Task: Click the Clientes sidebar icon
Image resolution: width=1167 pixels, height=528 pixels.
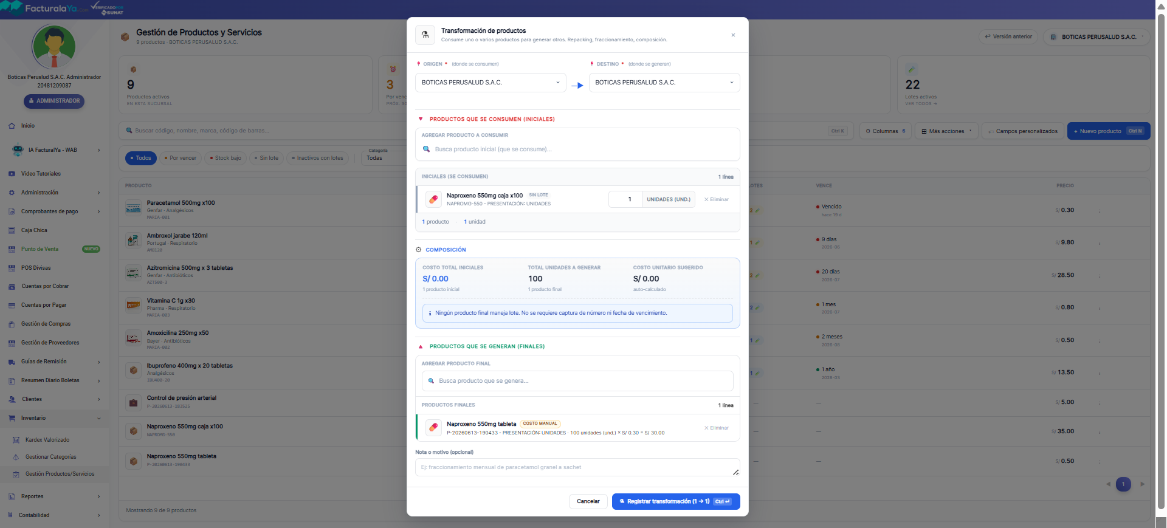Action: pyautogui.click(x=12, y=399)
